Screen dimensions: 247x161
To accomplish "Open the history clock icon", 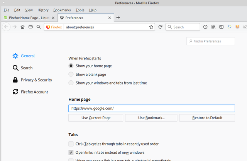I will click(205, 27).
